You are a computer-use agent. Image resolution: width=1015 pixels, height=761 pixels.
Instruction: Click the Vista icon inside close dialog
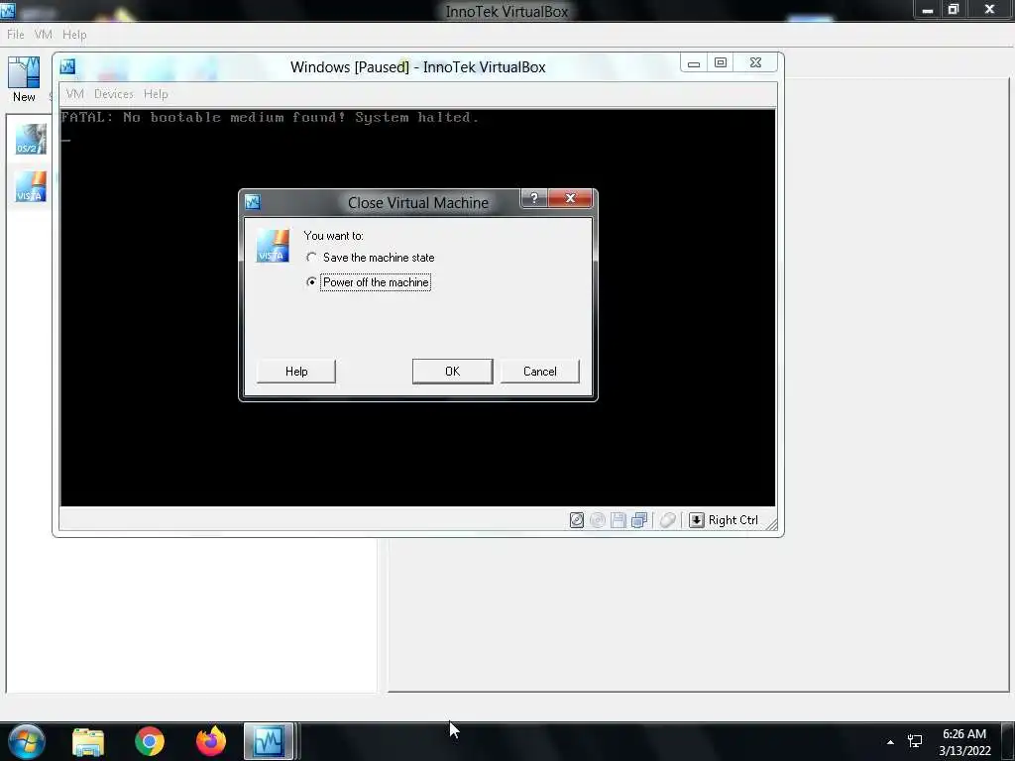(273, 246)
